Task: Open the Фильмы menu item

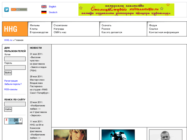Action: [x=35, y=25]
